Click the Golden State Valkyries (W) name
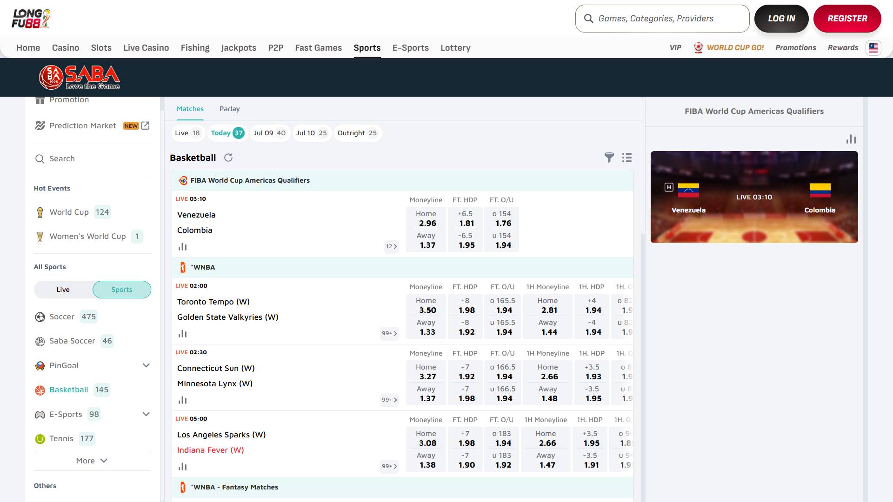The image size is (893, 502). pyautogui.click(x=228, y=317)
